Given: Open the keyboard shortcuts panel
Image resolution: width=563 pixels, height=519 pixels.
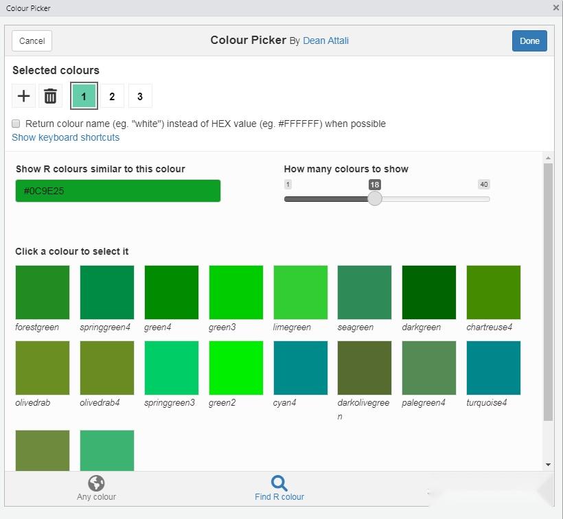Looking at the screenshot, I should (x=65, y=137).
